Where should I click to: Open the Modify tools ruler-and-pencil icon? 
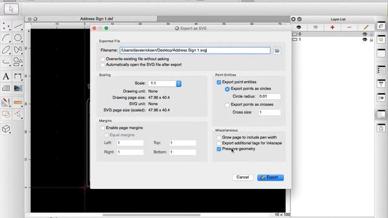pyautogui.click(x=6, y=102)
